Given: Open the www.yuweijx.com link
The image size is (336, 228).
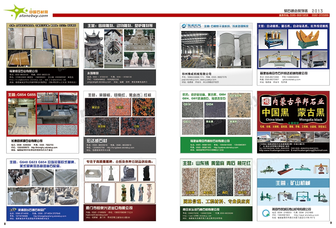Looking at the screenshot, I should [208, 79].
